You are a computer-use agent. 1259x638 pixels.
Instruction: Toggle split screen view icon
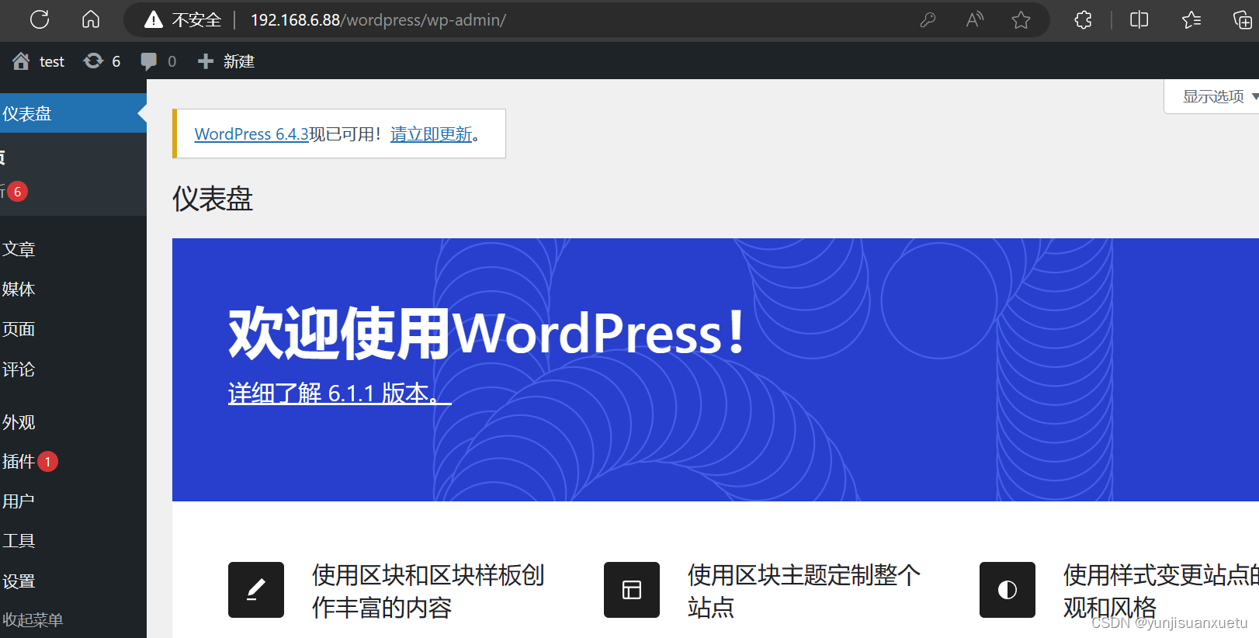point(1139,20)
